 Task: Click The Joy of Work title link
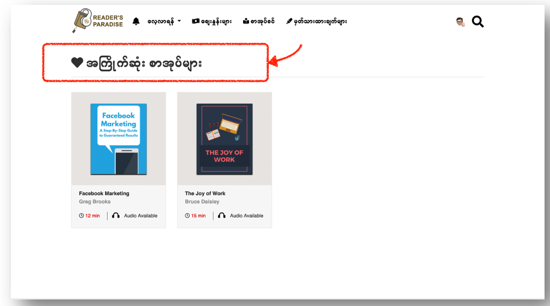[205, 194]
